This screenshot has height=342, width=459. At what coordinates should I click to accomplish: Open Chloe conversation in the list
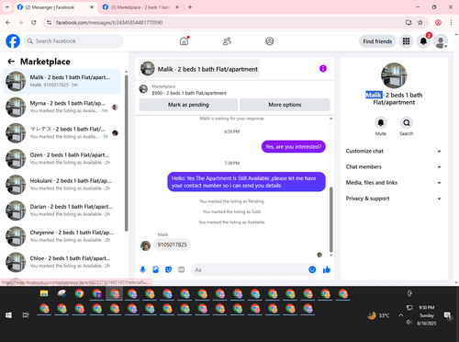pyautogui.click(x=62, y=262)
